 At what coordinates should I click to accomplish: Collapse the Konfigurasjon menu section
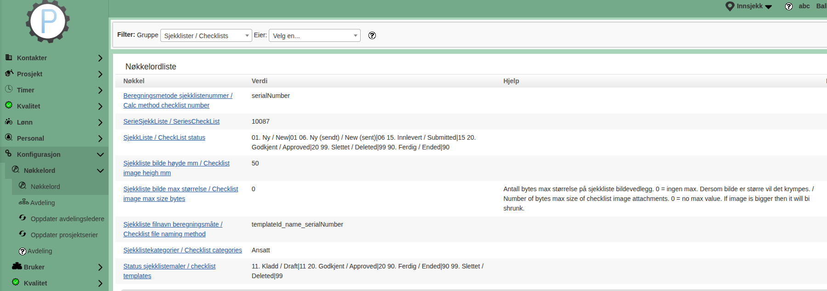(x=100, y=154)
